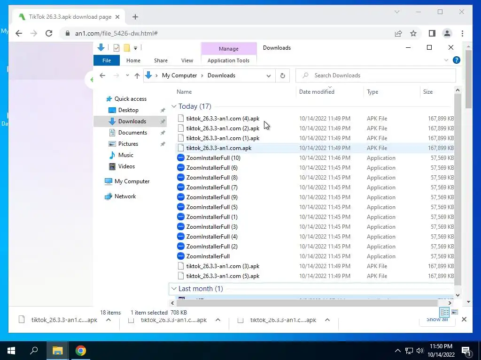Image resolution: width=481 pixels, height=360 pixels.
Task: Select Network in the navigation pane
Action: (x=125, y=196)
